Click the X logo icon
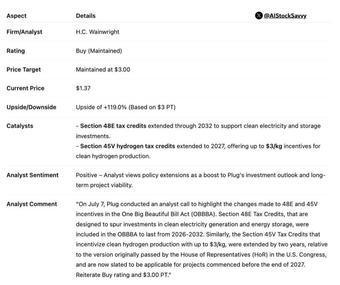Viewport: 340px width, 285px height. [x=259, y=16]
